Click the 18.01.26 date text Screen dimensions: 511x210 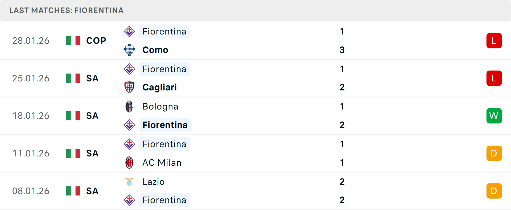click(31, 116)
